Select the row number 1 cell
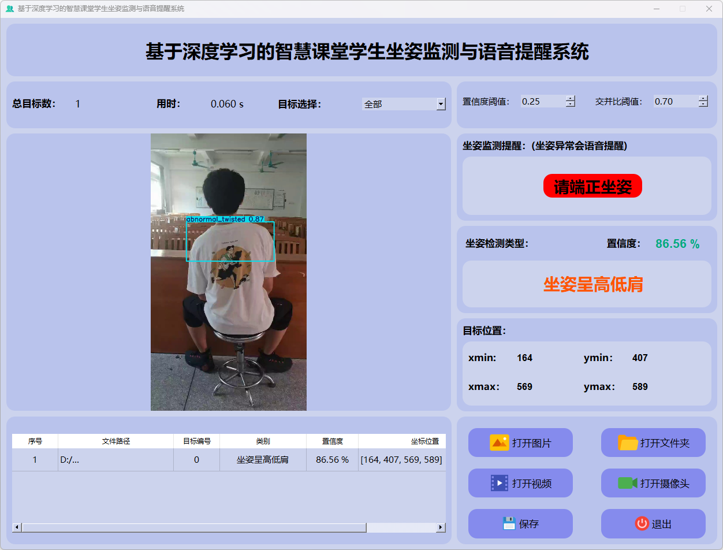This screenshot has height=550, width=723. coord(35,460)
